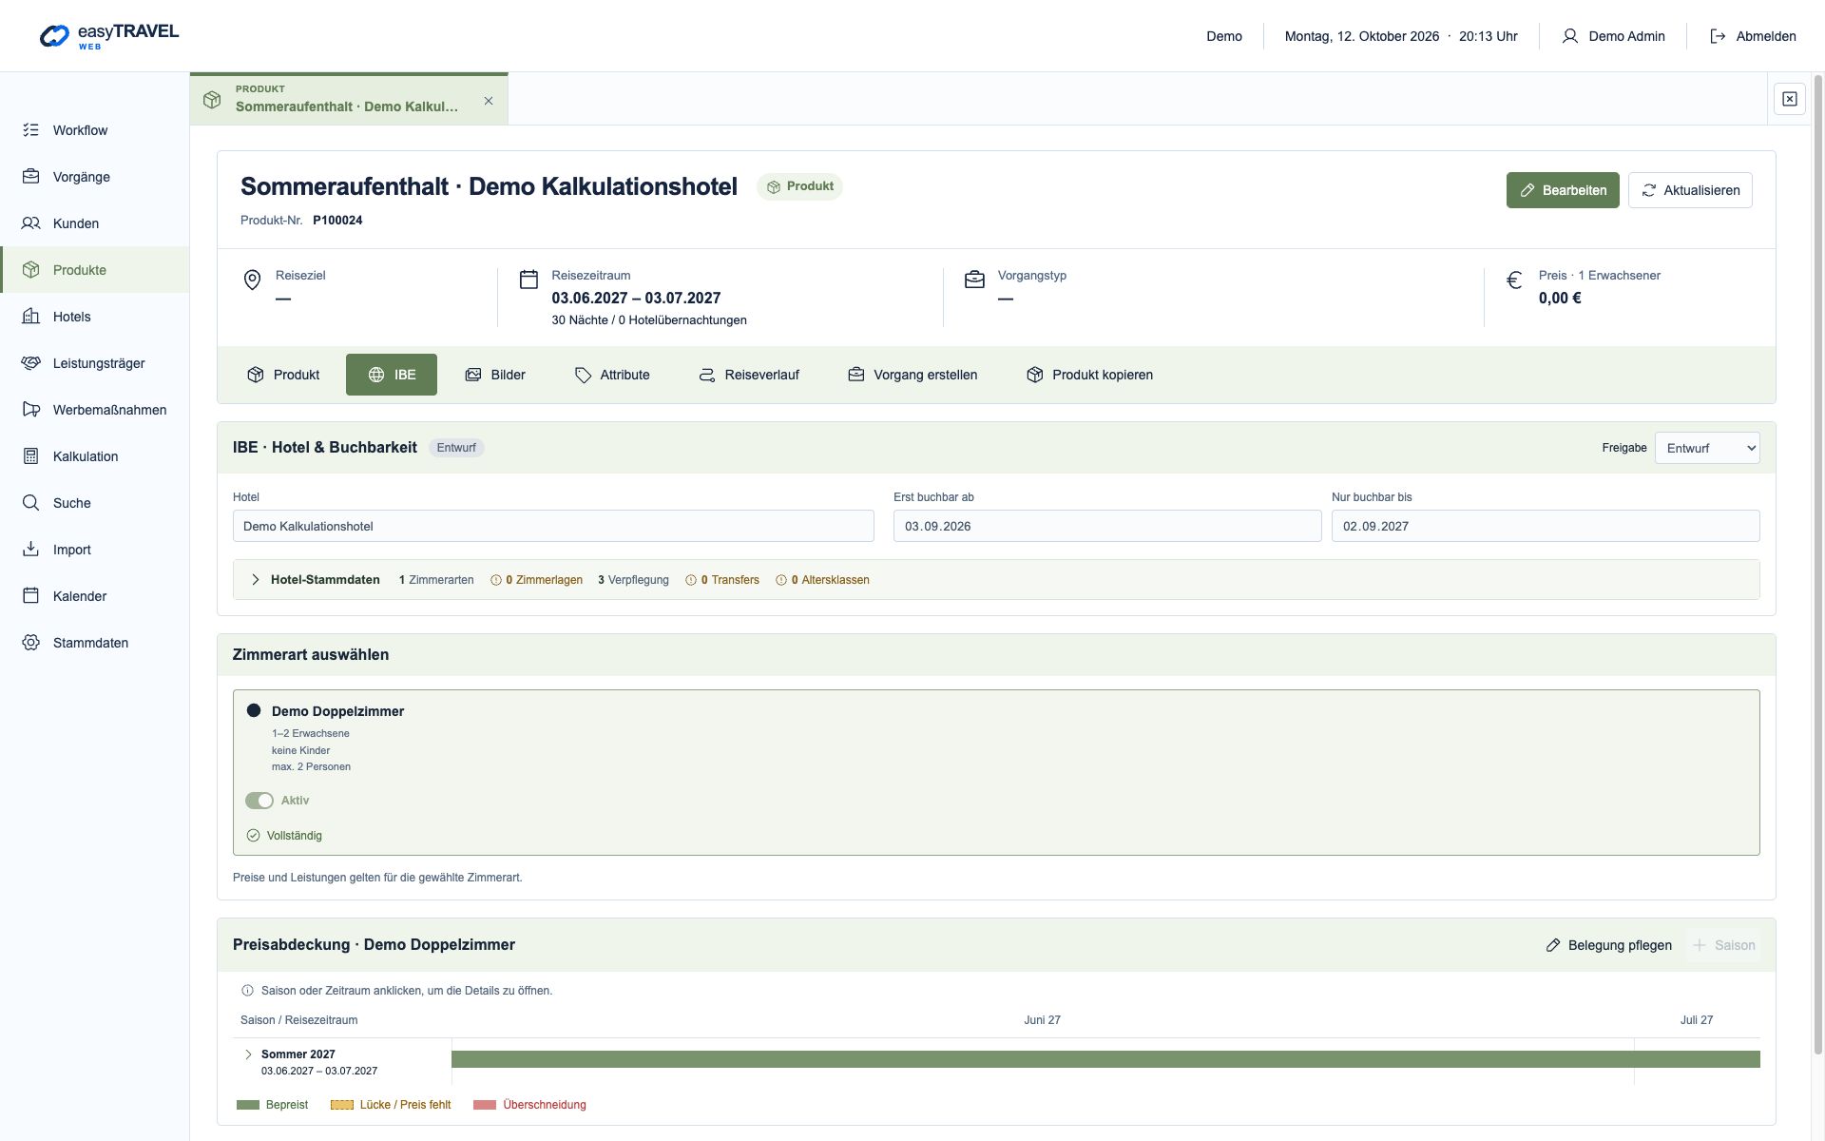Screen dimensions: 1825x1141
Task: Close the Sommeraufenthalt product tab
Action: click(489, 101)
